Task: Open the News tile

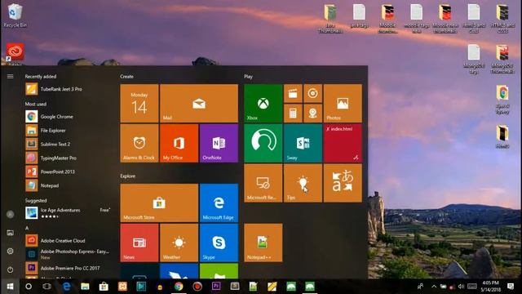Action: tap(139, 243)
